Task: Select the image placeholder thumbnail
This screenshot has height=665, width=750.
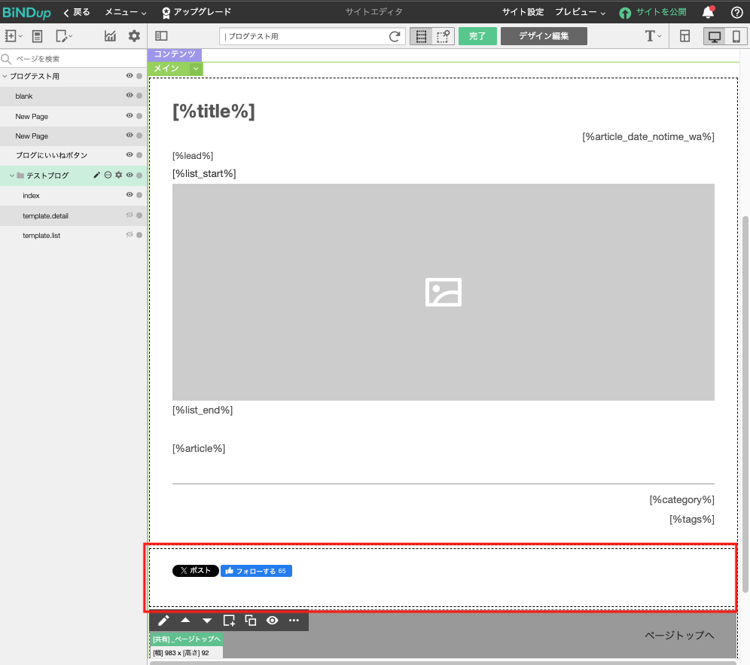Action: coord(444,292)
